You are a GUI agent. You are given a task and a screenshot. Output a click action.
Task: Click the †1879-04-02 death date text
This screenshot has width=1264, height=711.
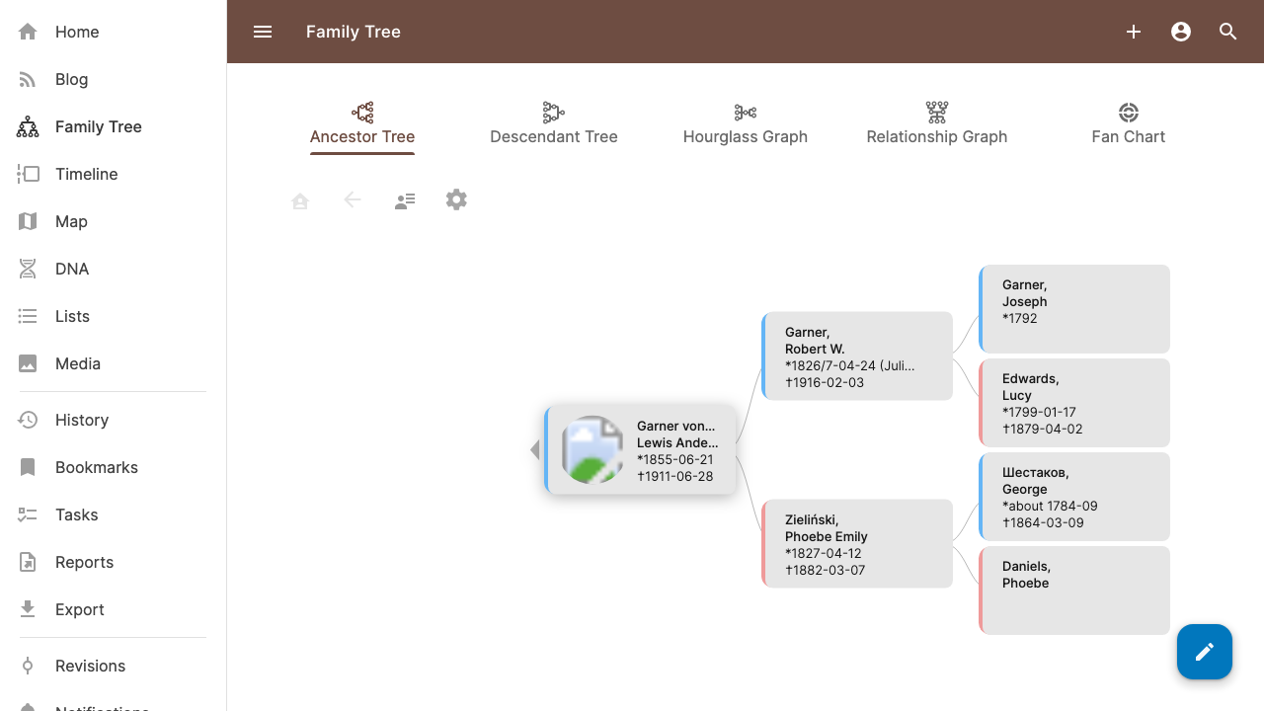pos(1043,429)
